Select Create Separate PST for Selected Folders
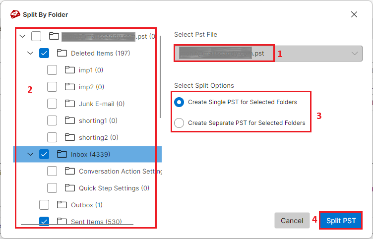This screenshot has height=239, width=373. click(x=179, y=123)
